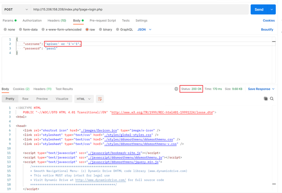This screenshot has height=193, width=282.
Task: Switch to the Authorization tab
Action: pos(32,21)
